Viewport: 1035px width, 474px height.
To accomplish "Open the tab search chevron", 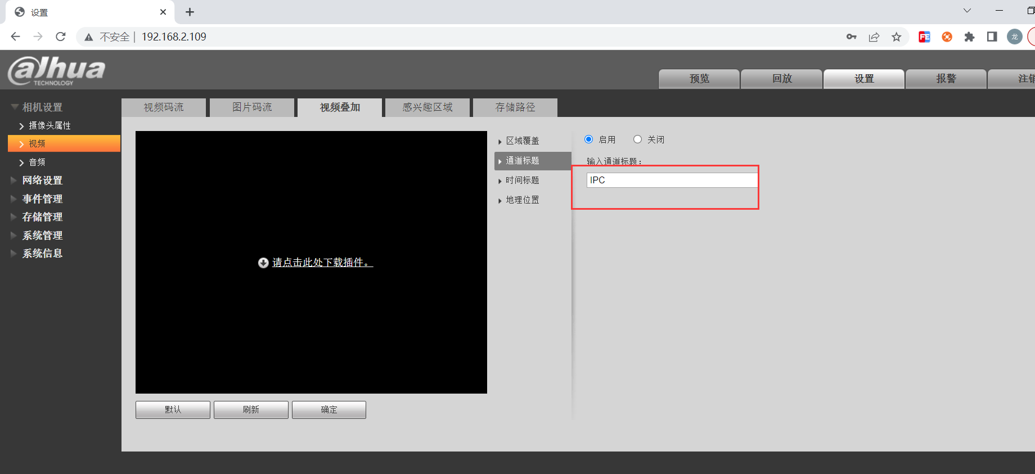I will 967,11.
